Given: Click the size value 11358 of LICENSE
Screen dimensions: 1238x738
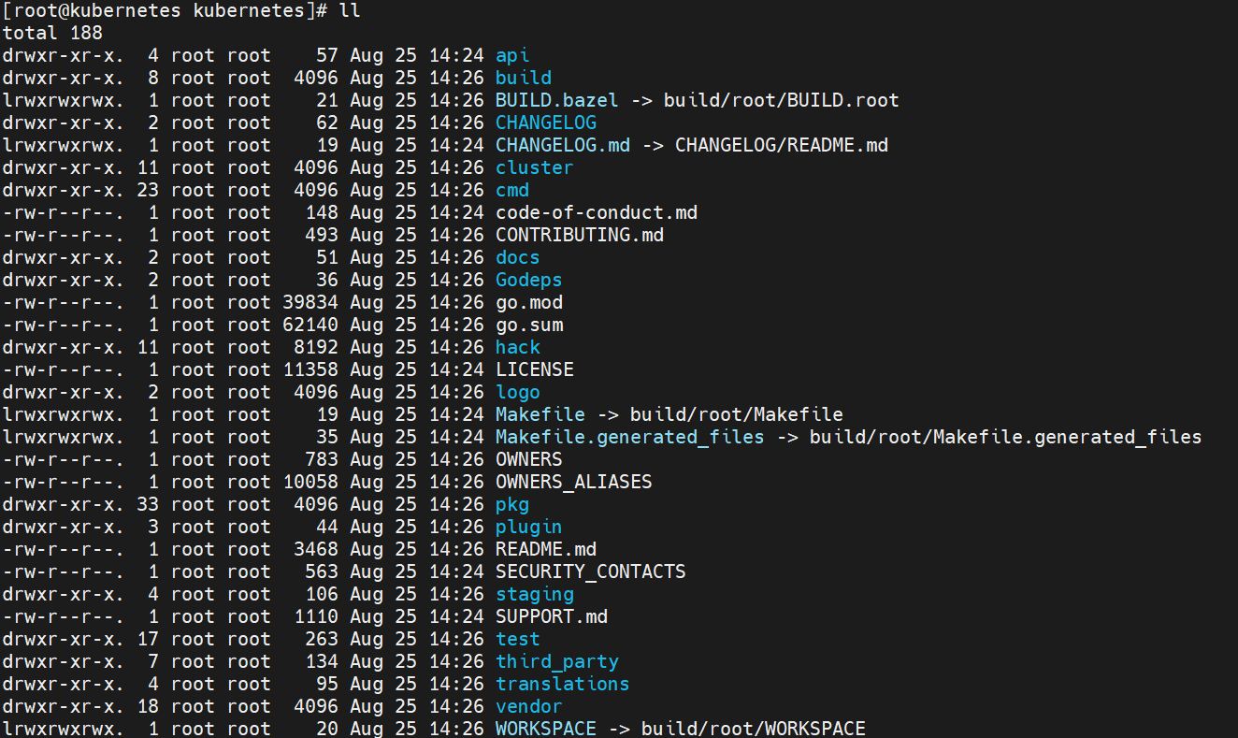Looking at the screenshot, I should coord(310,369).
